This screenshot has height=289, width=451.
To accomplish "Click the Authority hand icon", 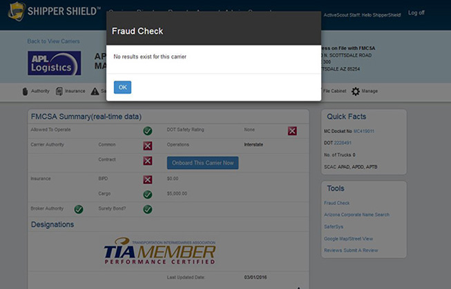I will 26,91.
